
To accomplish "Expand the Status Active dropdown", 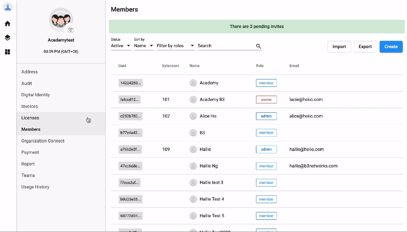I will click(121, 46).
